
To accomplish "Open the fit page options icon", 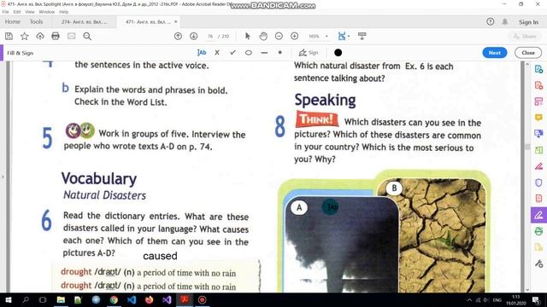I will coord(343,36).
